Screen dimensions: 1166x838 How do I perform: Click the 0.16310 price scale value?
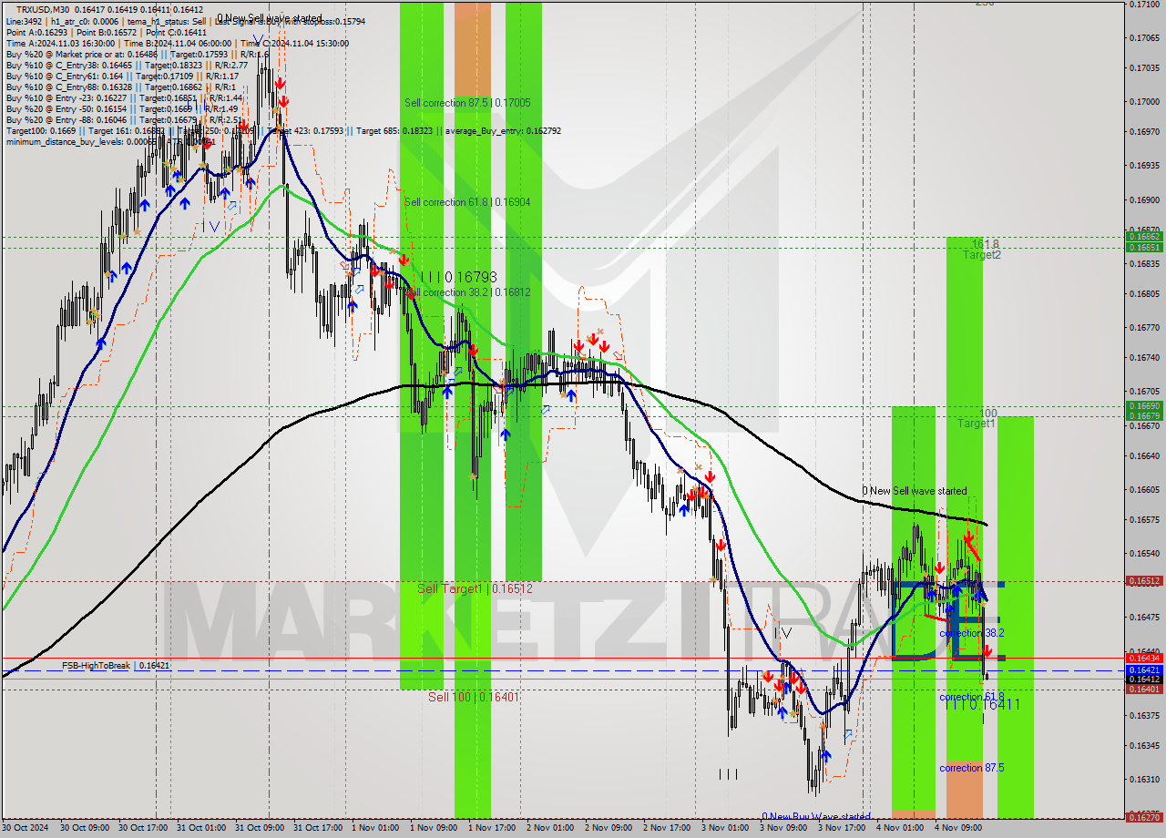coord(1146,780)
